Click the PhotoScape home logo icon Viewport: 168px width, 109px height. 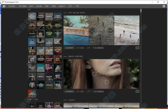[4, 6]
